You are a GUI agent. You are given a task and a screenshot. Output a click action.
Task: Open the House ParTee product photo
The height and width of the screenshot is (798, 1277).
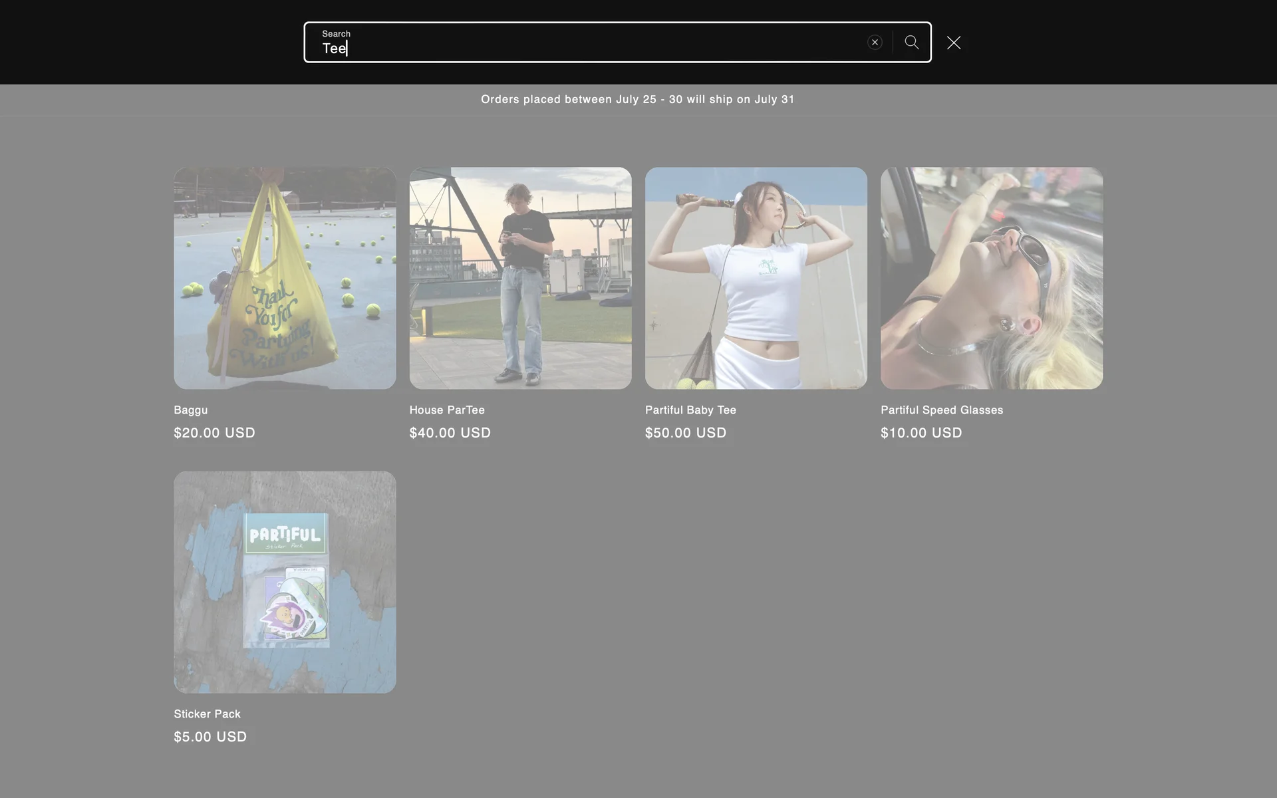[520, 278]
